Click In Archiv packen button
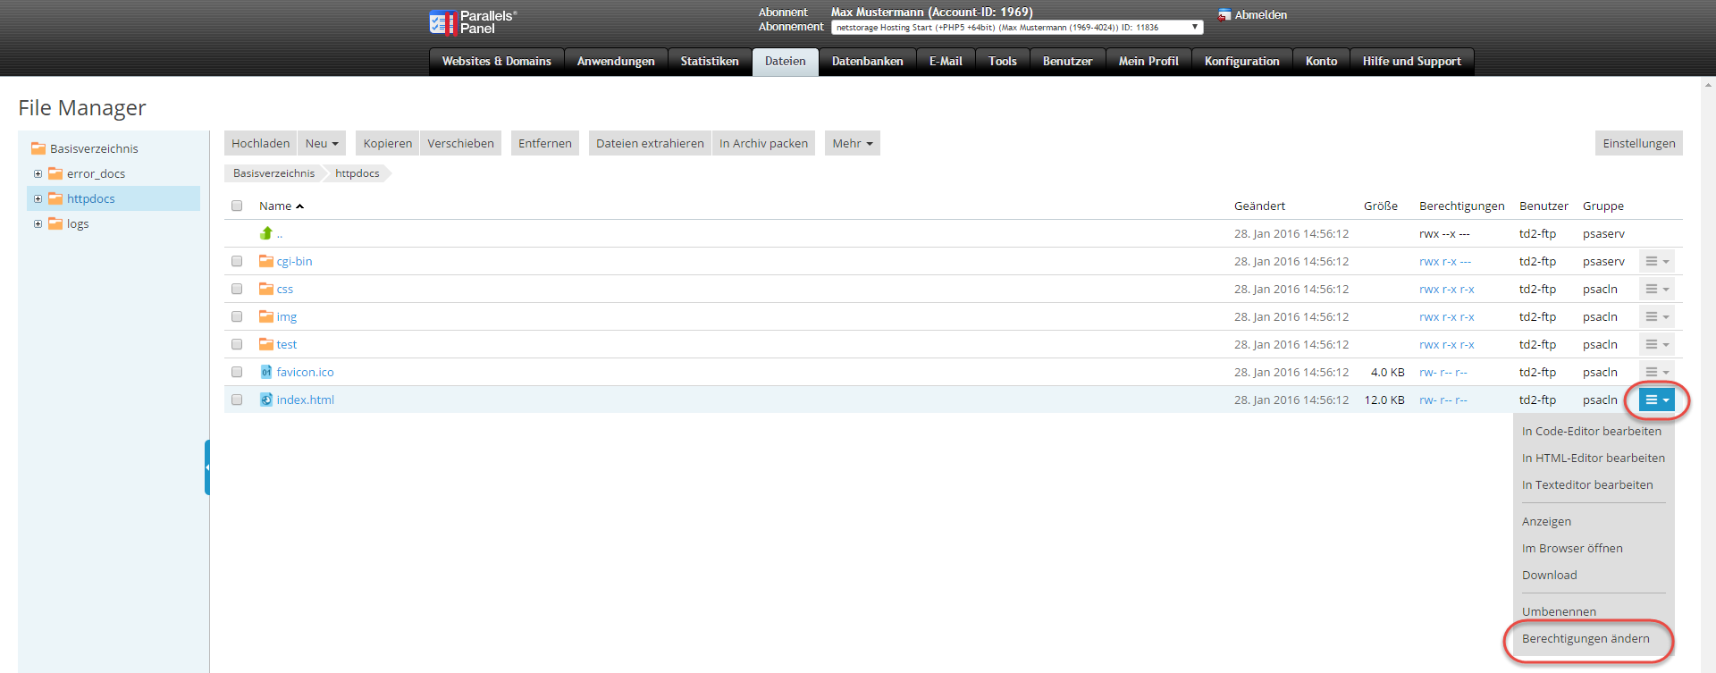This screenshot has width=1716, height=673. pyautogui.click(x=763, y=143)
